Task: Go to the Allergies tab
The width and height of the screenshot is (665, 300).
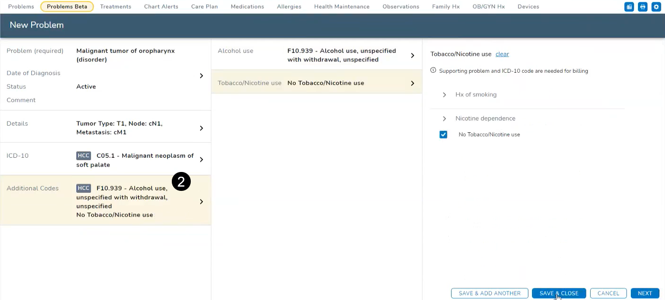Action: tap(289, 7)
